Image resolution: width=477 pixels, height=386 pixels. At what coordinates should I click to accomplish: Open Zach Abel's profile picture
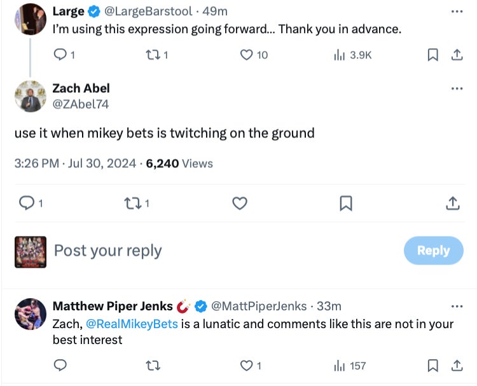31,97
